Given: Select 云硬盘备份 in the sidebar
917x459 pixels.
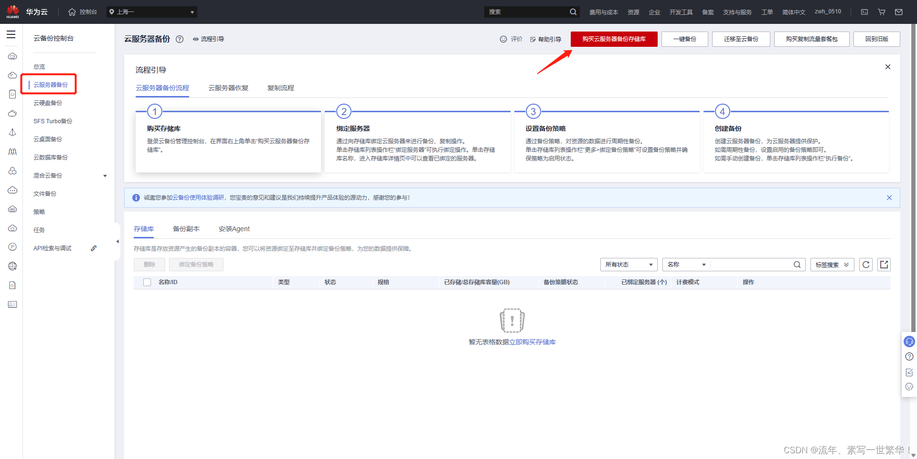Looking at the screenshot, I should click(48, 103).
